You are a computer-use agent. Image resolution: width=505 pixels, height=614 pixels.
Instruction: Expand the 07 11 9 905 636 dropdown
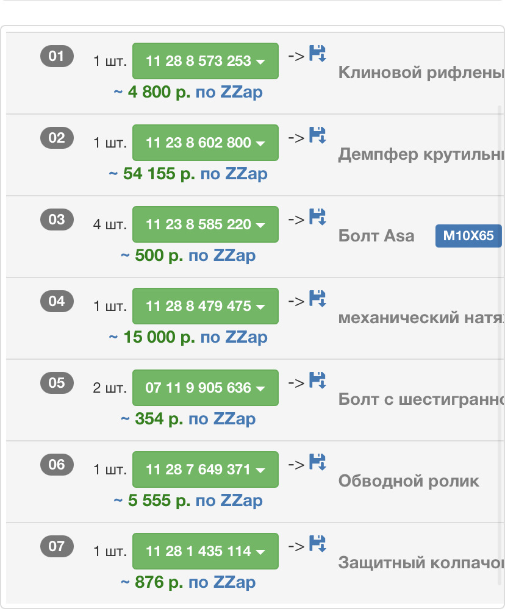[x=206, y=388]
